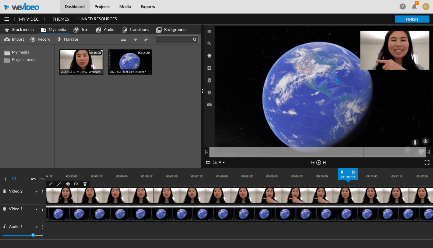Click the help question mark icon
433x248 pixels.
[402, 7]
